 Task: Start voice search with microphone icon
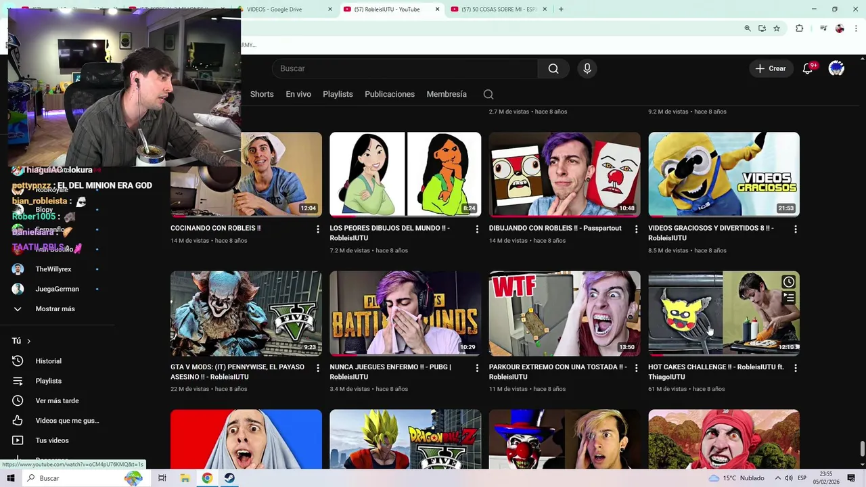(x=587, y=68)
